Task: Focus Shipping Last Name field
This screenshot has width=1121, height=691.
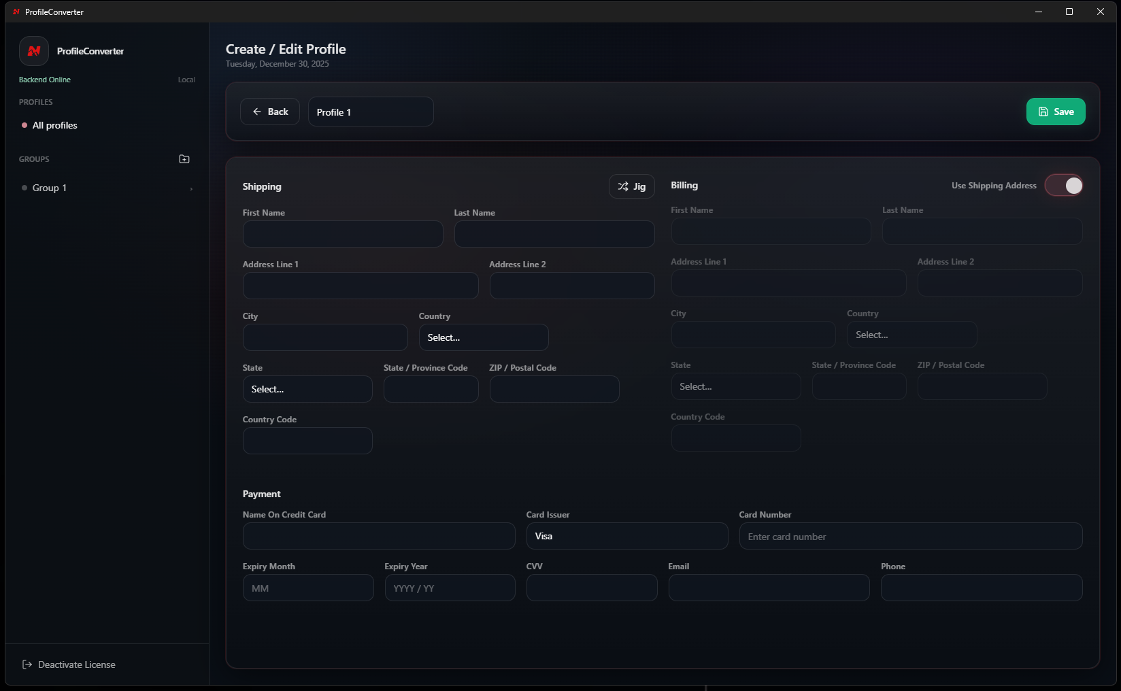Action: (x=554, y=234)
